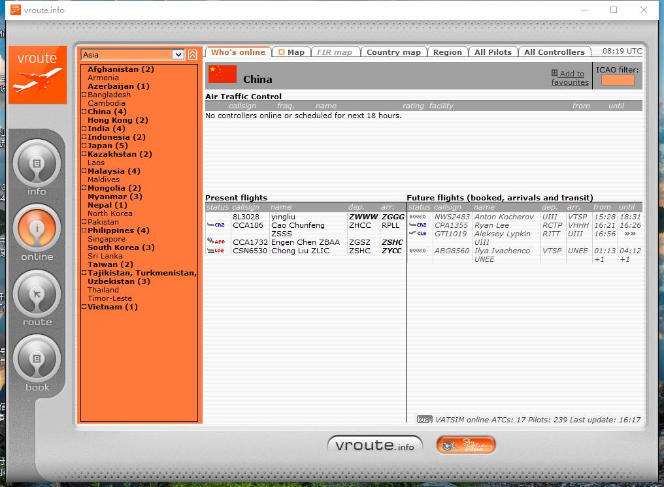Open the book sidebar icon
The height and width of the screenshot is (487, 664).
(x=37, y=359)
